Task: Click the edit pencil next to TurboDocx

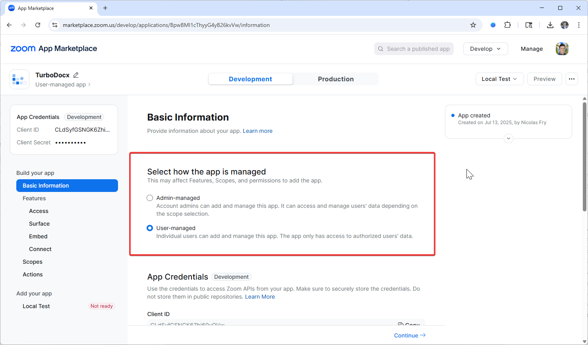Action: 76,75
